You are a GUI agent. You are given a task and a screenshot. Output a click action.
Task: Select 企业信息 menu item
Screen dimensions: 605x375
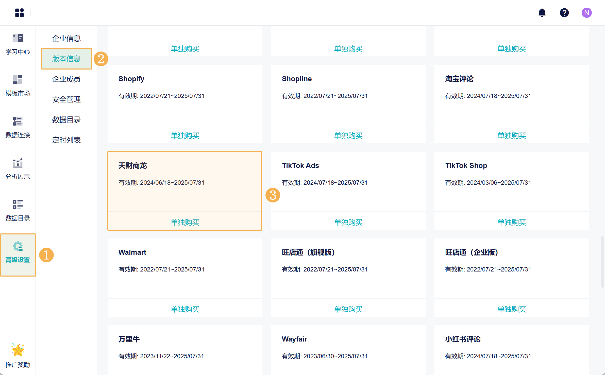[66, 38]
